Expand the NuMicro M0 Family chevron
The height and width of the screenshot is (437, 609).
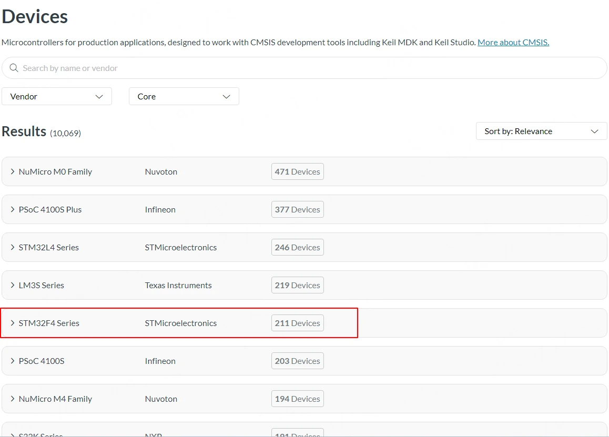pos(13,172)
